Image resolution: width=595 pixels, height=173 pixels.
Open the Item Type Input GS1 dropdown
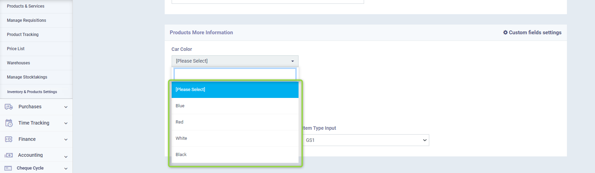pos(366,140)
